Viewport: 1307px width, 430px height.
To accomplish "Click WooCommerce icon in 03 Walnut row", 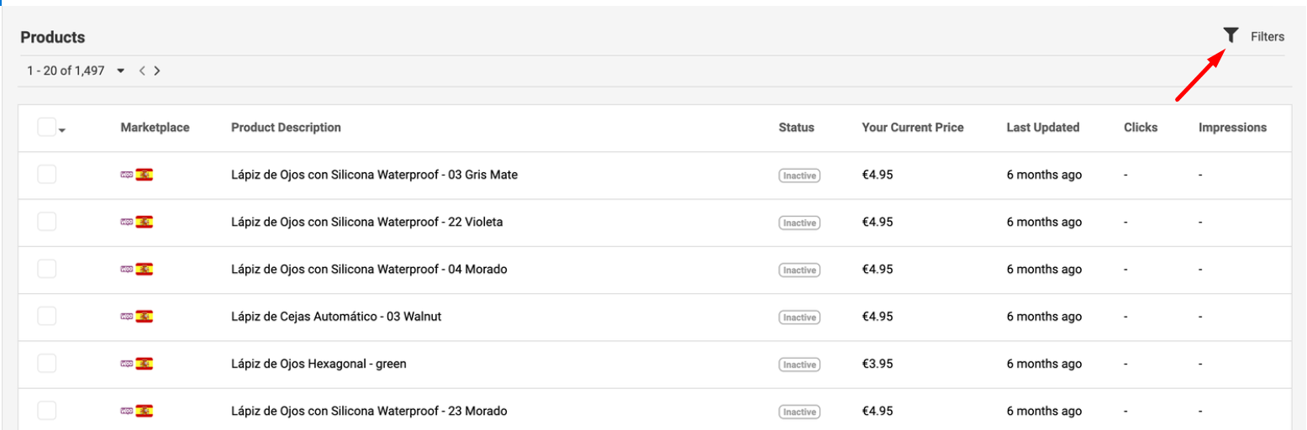I will tap(127, 317).
